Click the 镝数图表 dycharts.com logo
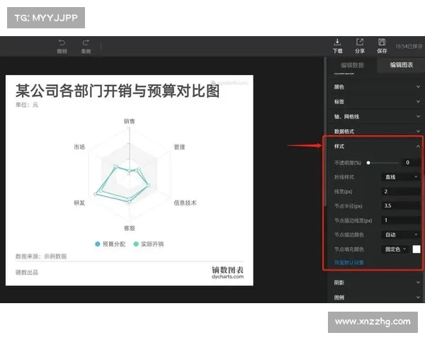 click(x=227, y=273)
